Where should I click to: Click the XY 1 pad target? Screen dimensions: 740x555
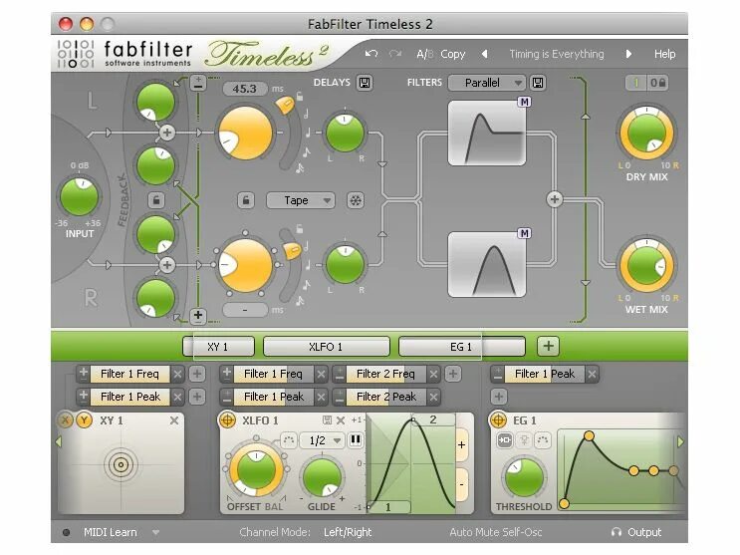(x=121, y=464)
